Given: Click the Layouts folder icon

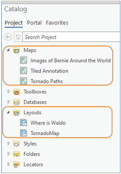Looking at the screenshot, I should [x=16, y=112].
